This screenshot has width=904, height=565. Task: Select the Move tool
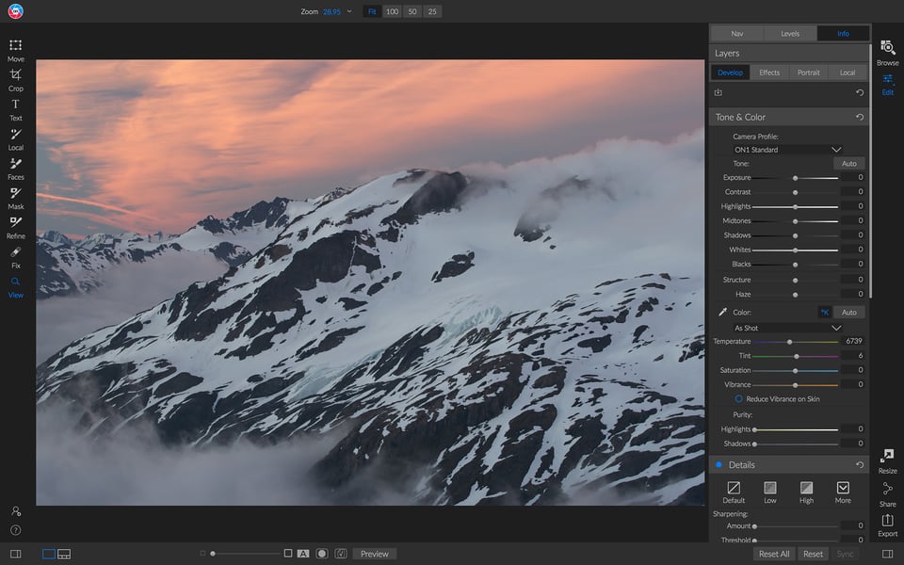point(16,50)
